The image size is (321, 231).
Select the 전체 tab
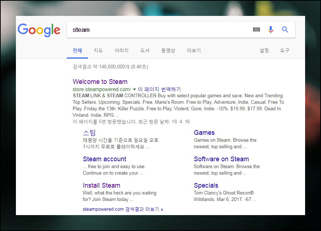pyautogui.click(x=77, y=51)
